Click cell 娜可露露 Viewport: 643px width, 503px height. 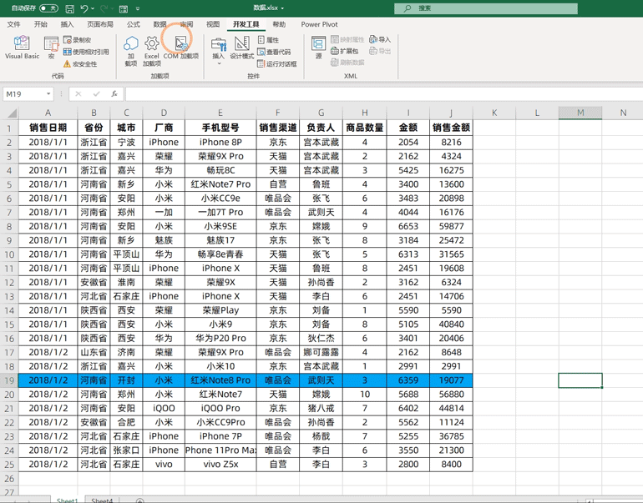[x=321, y=352]
